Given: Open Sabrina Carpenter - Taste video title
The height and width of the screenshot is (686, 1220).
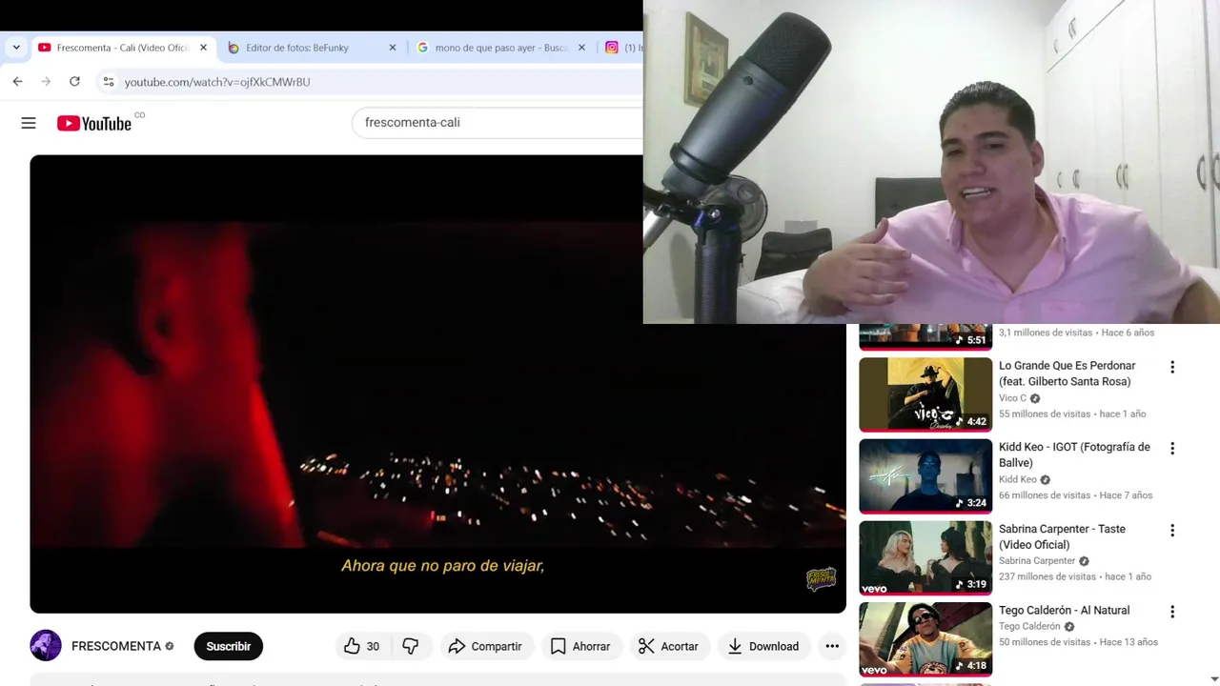Looking at the screenshot, I should (1062, 536).
